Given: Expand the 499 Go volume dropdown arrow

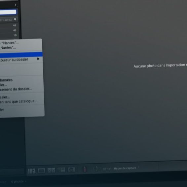Looking at the screenshot, I should 15,19.
